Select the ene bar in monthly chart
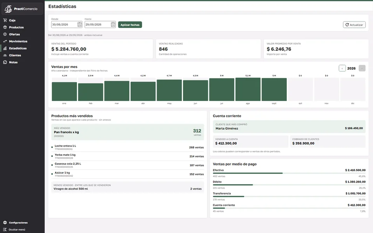373x233 pixels. (x=64, y=92)
